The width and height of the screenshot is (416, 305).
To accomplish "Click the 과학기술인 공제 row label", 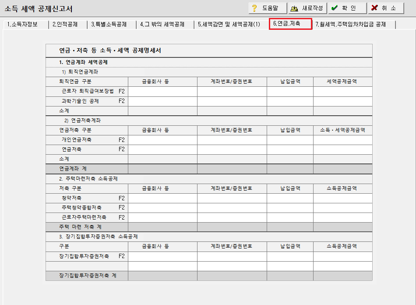I will (80, 101).
